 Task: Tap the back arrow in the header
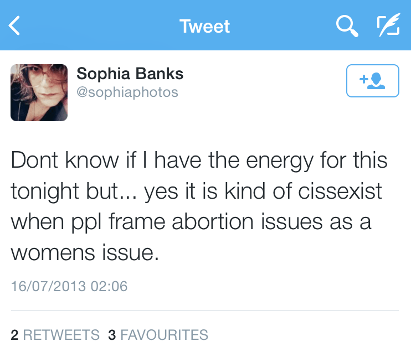coord(14,26)
